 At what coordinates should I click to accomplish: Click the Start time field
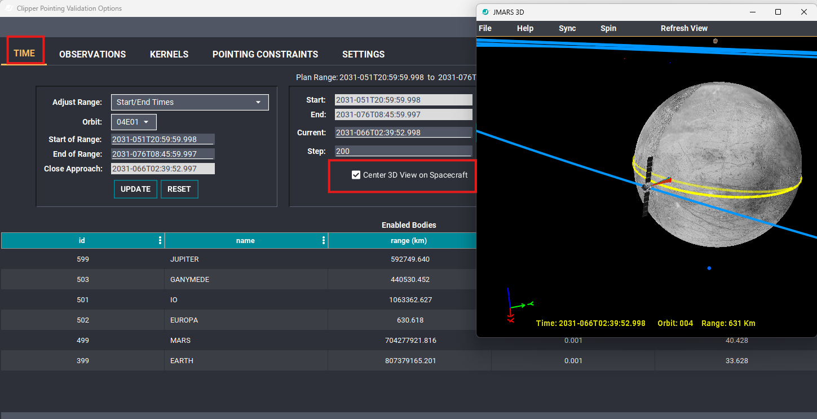[403, 100]
